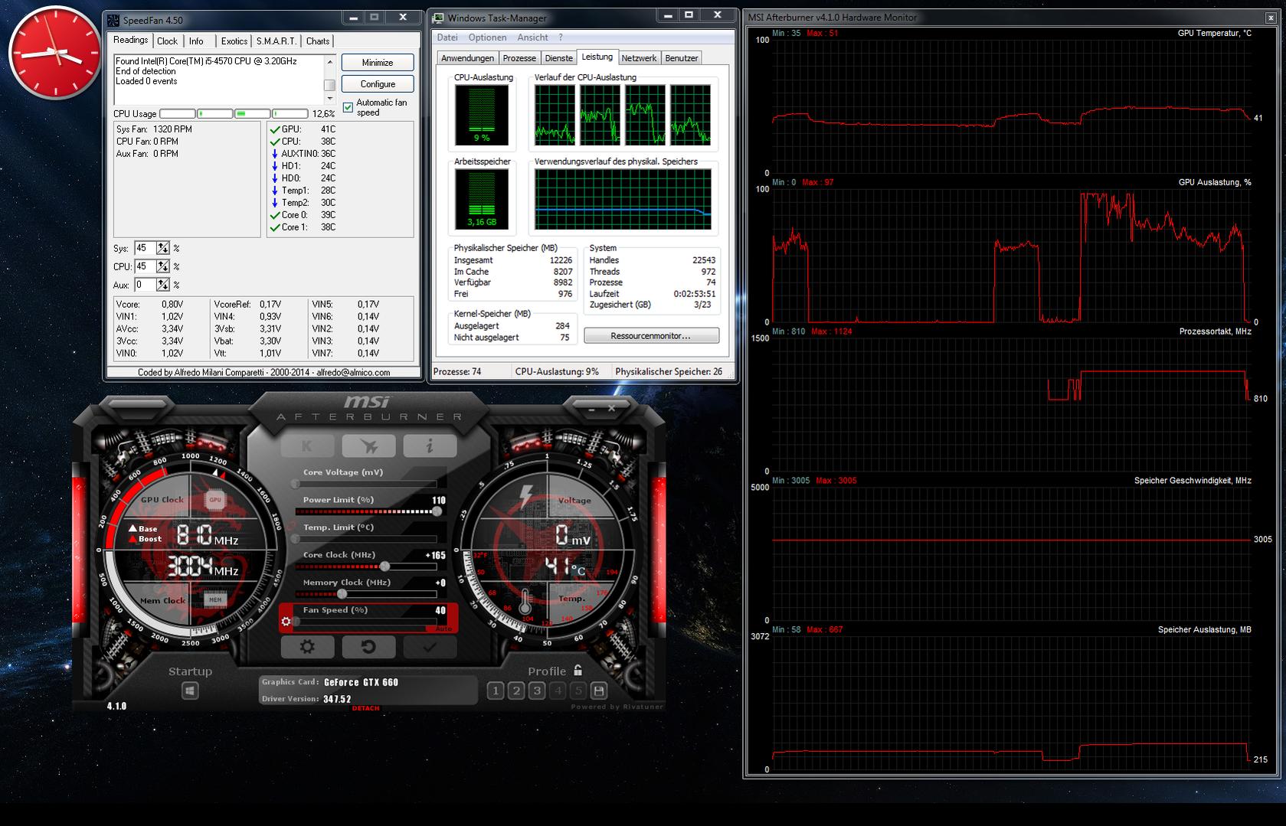Open the Optionen menu in Task-Manager

click(x=487, y=38)
